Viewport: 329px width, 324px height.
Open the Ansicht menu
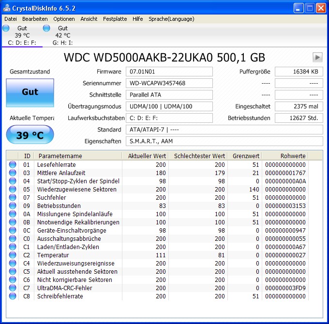(89, 19)
